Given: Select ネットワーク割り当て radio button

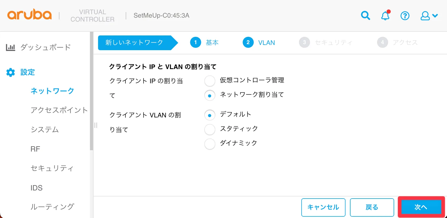Looking at the screenshot, I should point(210,95).
